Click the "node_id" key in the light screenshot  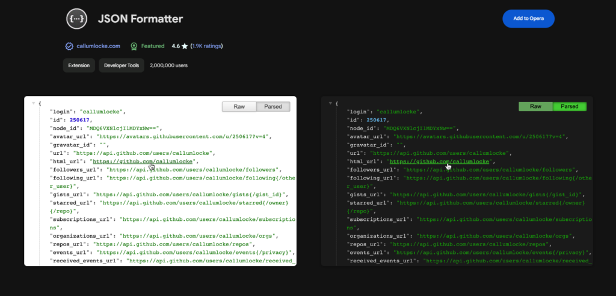click(64, 128)
